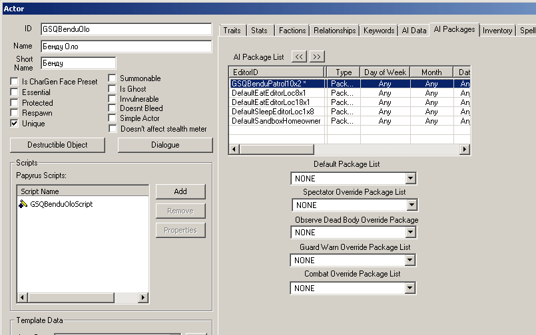Open the Keywords tab
This screenshot has width=536, height=335.
[x=379, y=31]
